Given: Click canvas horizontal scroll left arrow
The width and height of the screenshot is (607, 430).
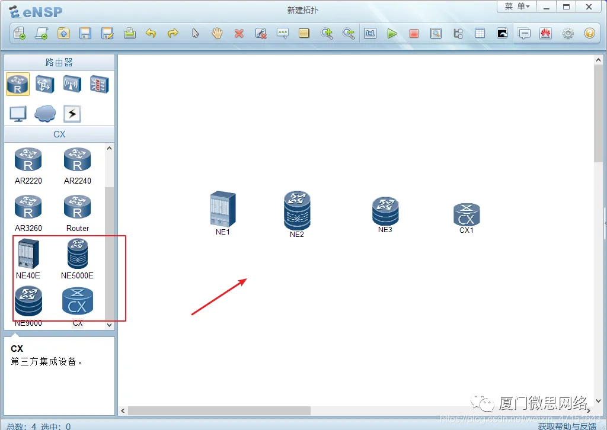Looking at the screenshot, I should (x=123, y=410).
